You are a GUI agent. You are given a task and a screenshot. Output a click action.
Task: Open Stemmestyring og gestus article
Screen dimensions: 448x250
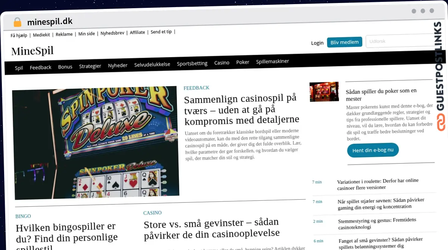[x=377, y=223]
